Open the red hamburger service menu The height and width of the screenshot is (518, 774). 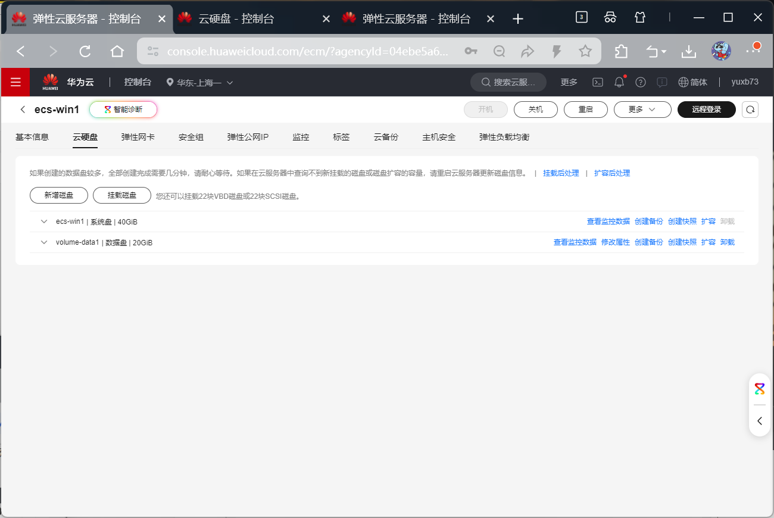(x=15, y=82)
